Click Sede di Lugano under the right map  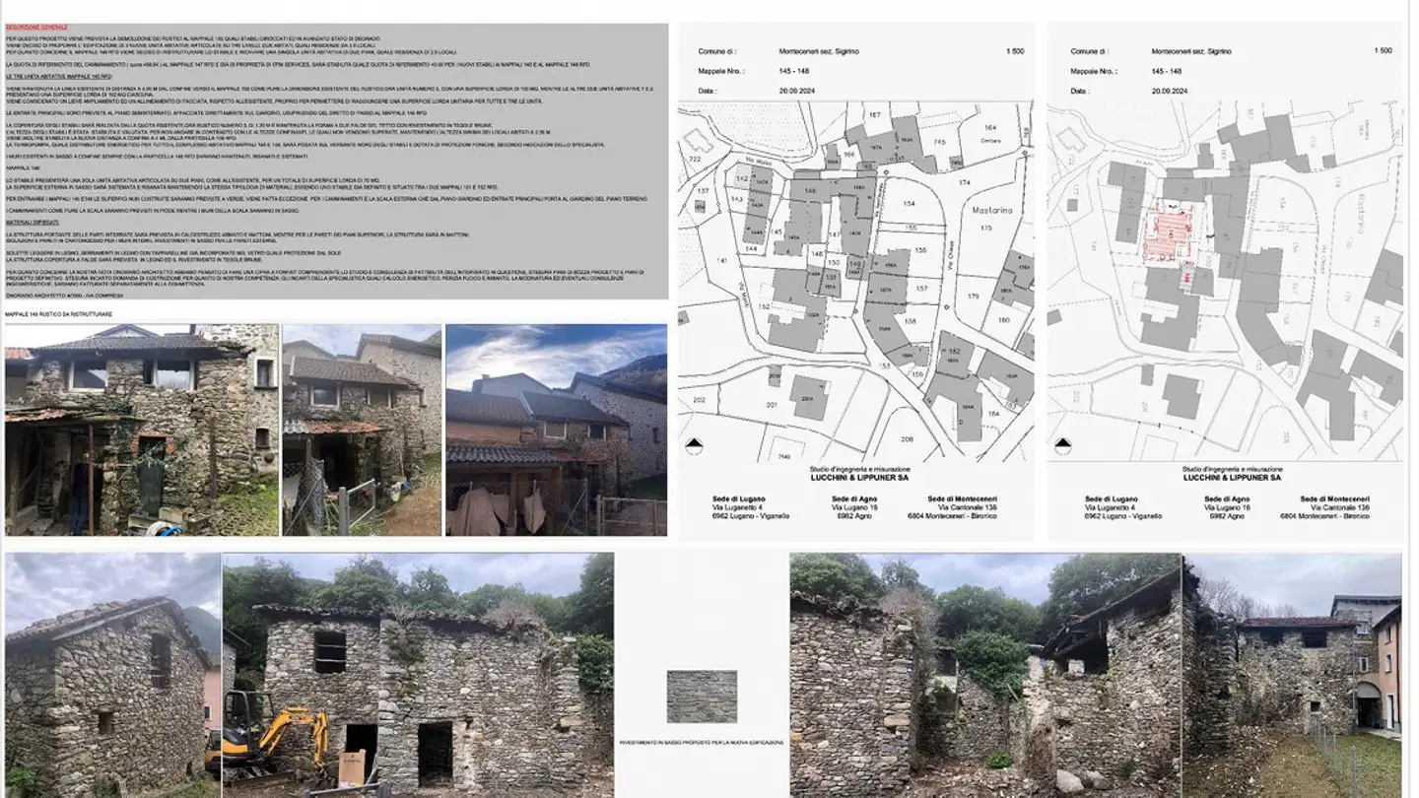pyautogui.click(x=1111, y=499)
